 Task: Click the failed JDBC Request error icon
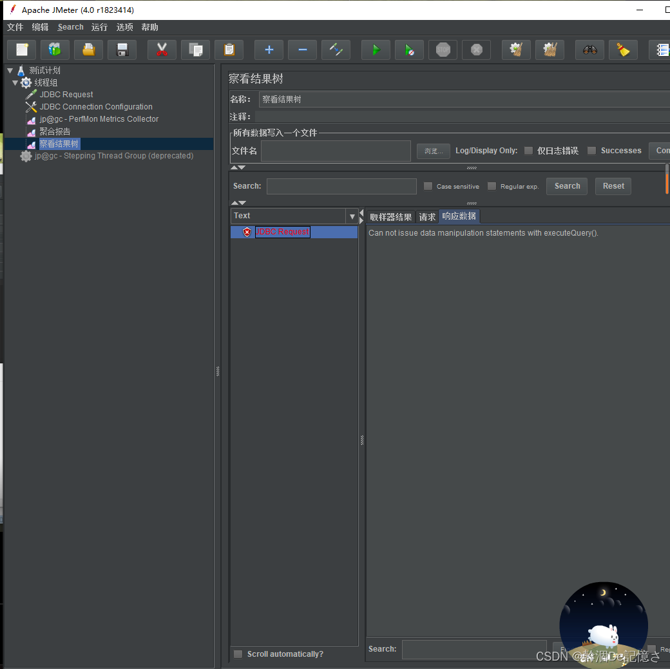coord(247,232)
